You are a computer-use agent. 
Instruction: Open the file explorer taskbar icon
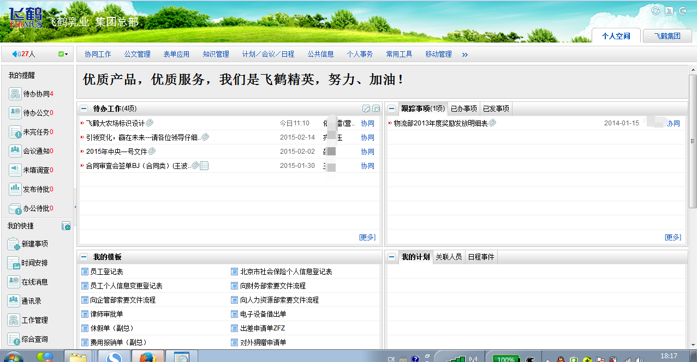(79, 357)
